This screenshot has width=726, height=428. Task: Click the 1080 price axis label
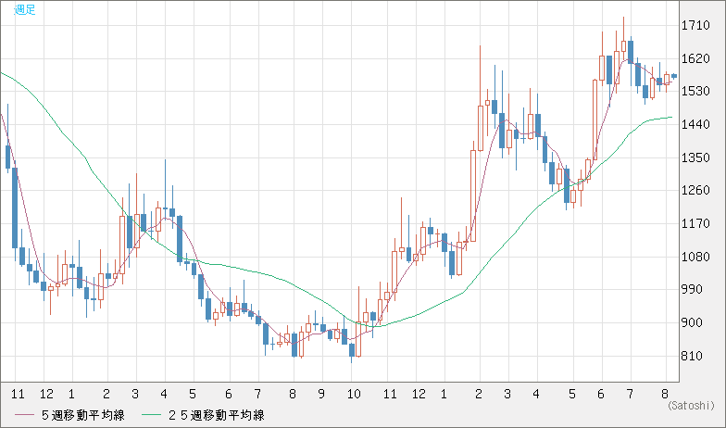point(695,258)
